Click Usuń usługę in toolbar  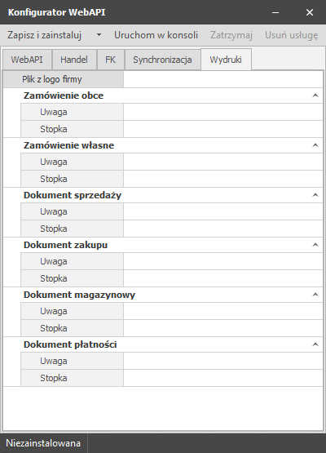[x=292, y=35]
